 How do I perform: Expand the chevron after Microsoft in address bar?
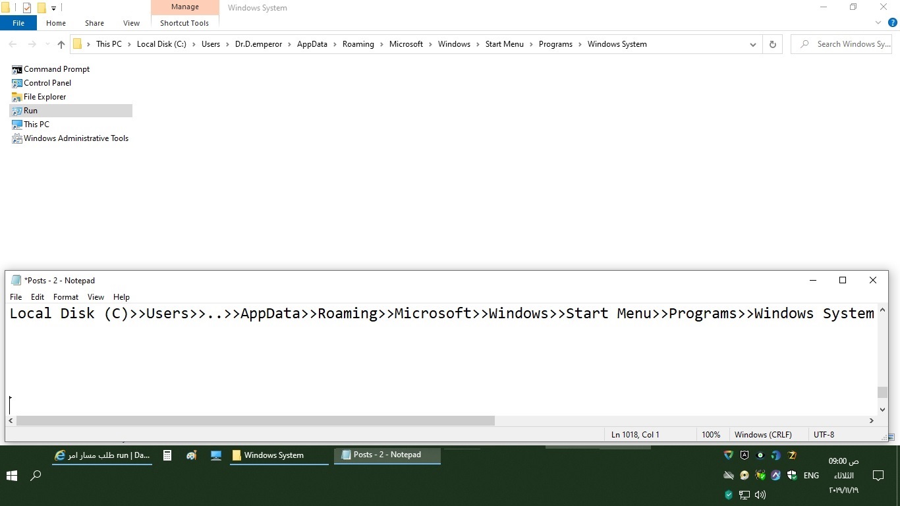click(x=430, y=44)
